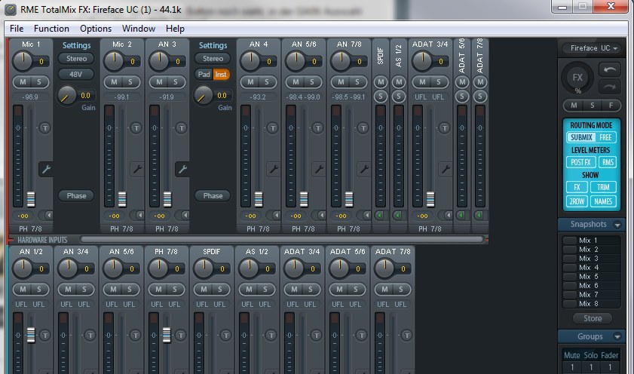Select Free routing mode
This screenshot has width=634, height=374.
pyautogui.click(x=605, y=137)
